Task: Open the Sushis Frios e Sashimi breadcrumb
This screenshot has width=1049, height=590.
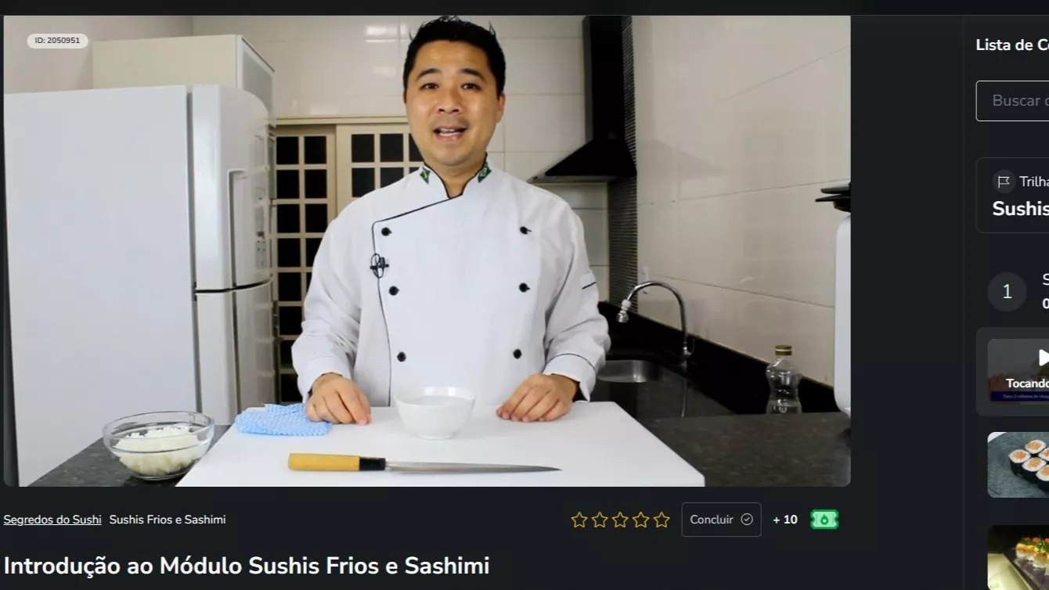Action: pos(168,520)
